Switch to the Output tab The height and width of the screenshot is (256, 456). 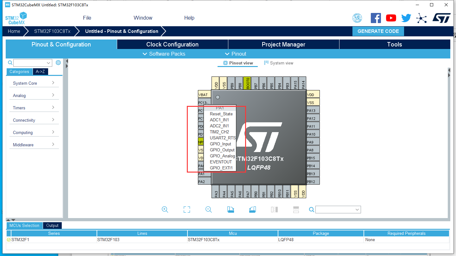click(52, 225)
